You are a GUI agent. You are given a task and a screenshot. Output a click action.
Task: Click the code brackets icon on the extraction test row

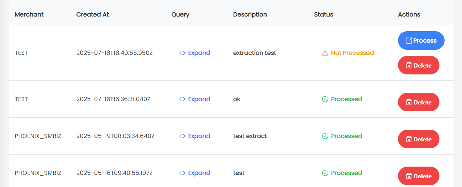point(182,53)
